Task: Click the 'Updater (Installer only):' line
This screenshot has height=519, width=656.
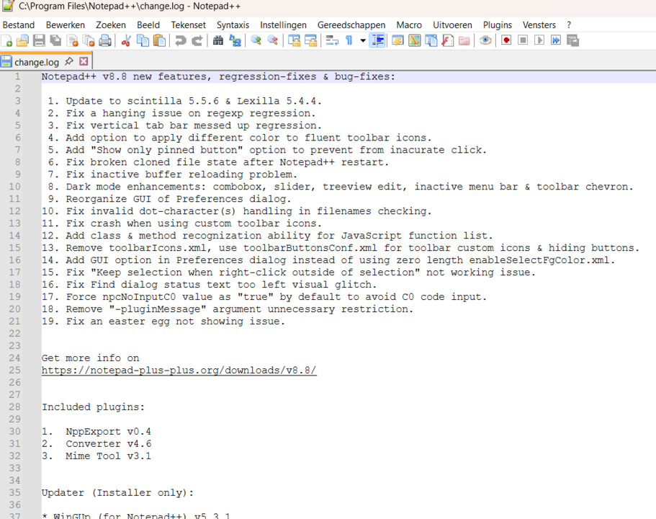Action: point(117,492)
